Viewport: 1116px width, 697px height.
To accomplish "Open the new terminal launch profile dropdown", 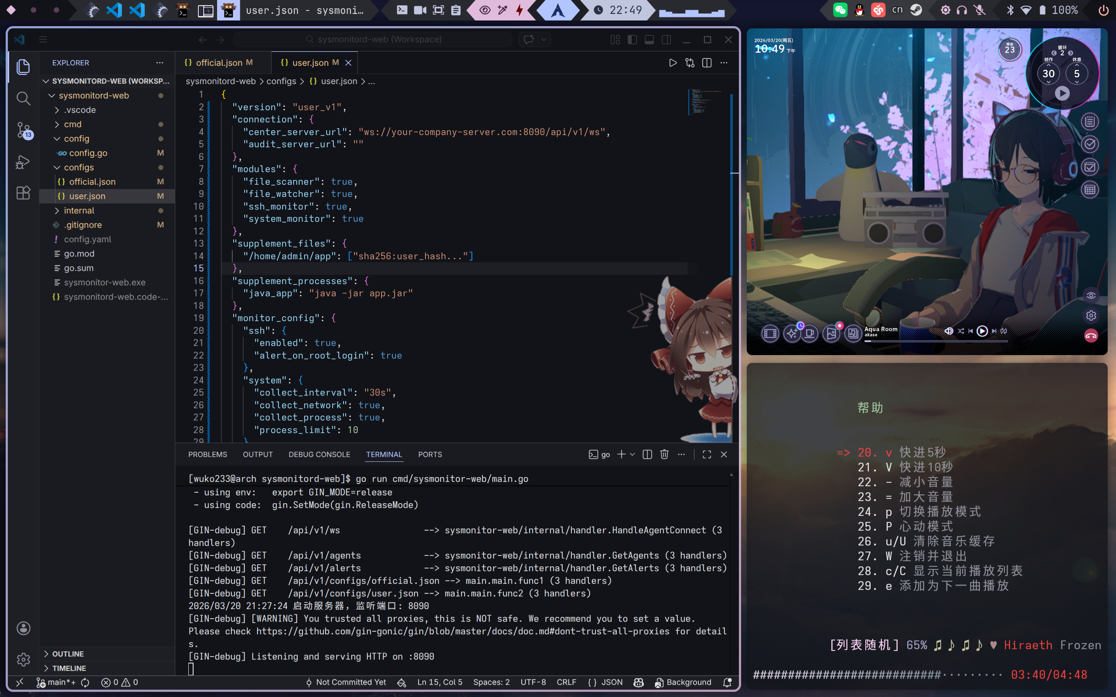I will click(x=633, y=454).
